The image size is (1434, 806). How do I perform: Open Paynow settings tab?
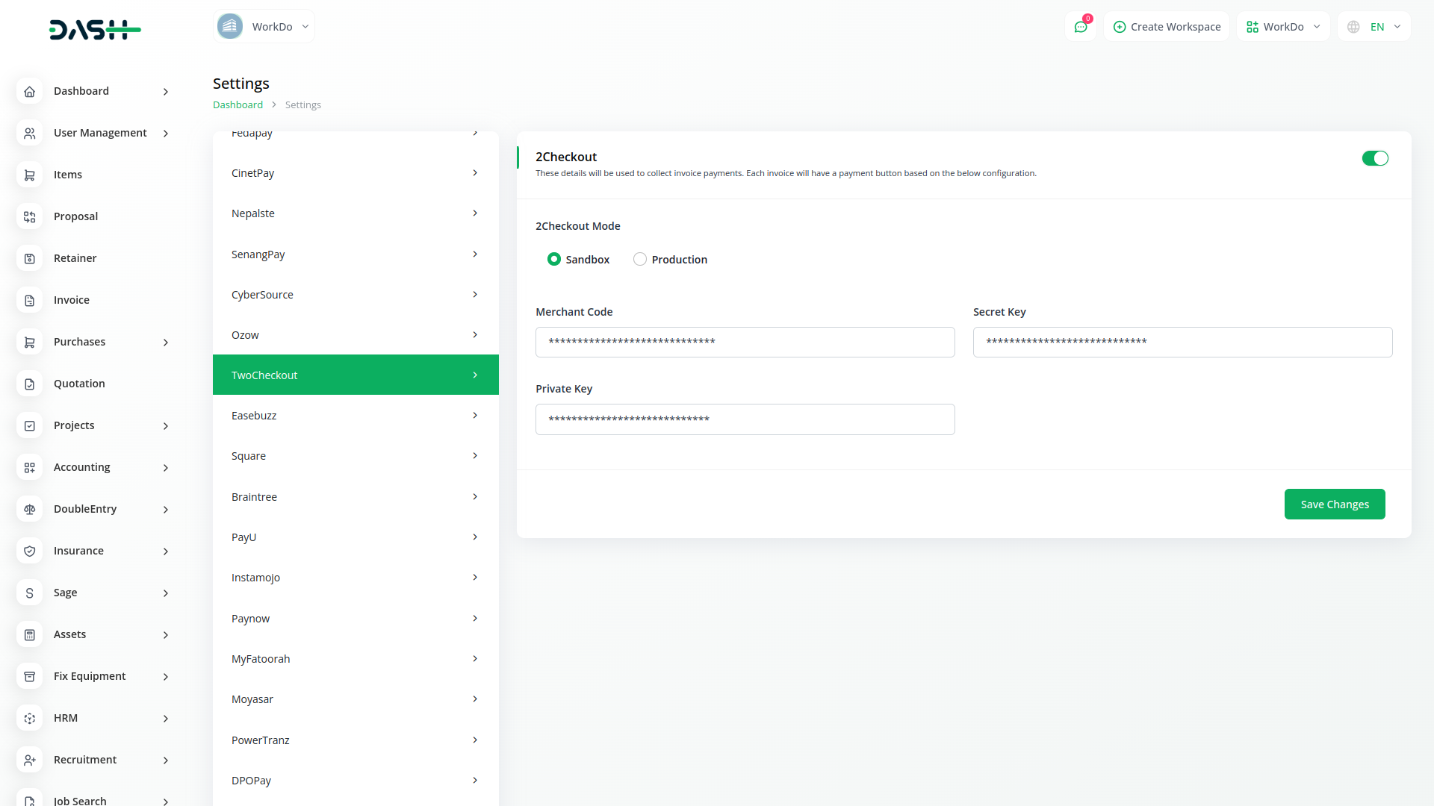(356, 619)
